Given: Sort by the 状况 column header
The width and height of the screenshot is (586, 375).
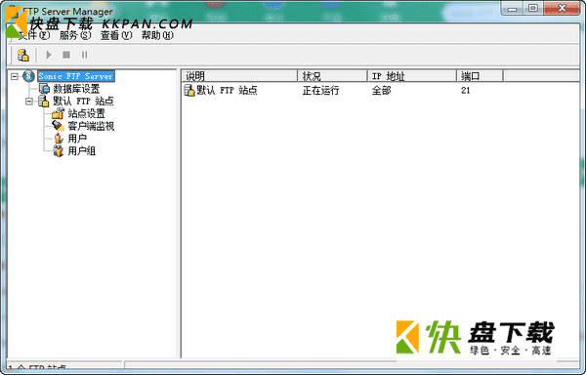Looking at the screenshot, I should tap(332, 76).
